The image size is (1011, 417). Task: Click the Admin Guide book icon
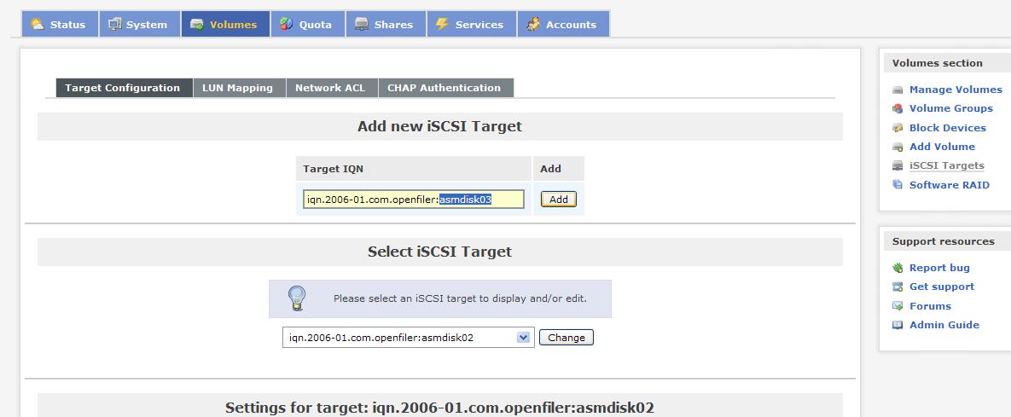(898, 325)
